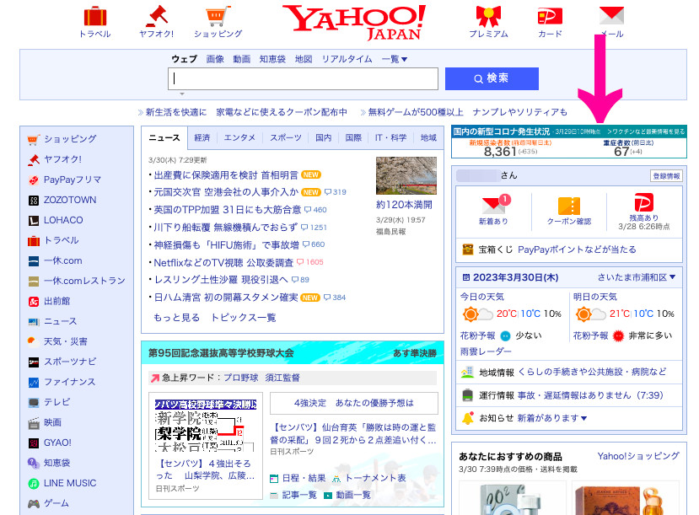Focus the web search input field
The height and width of the screenshot is (515, 699).
coord(304,78)
